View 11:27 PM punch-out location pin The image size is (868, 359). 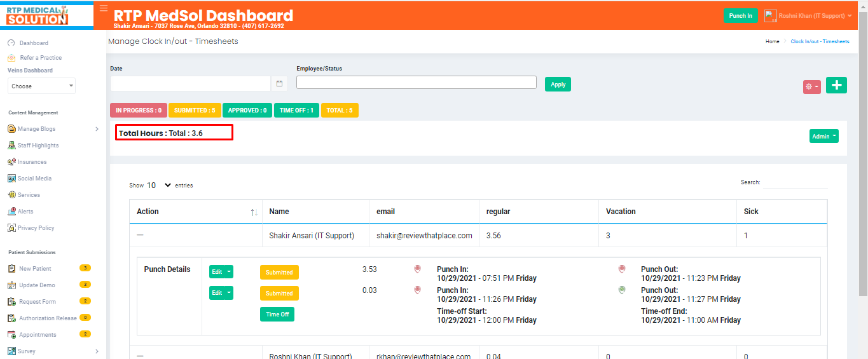click(x=622, y=290)
